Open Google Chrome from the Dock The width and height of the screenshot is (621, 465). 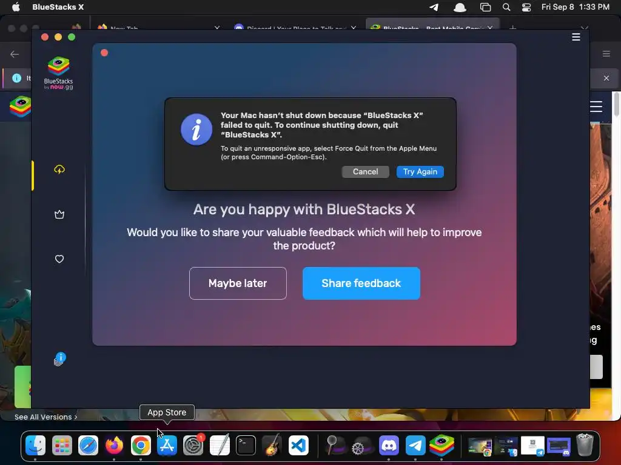pyautogui.click(x=141, y=445)
